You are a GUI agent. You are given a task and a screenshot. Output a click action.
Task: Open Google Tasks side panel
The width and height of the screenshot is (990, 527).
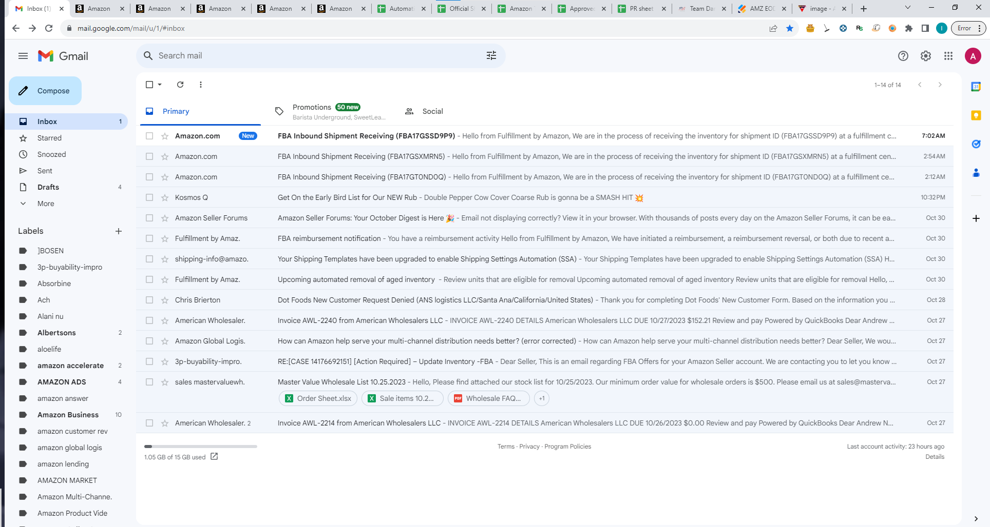[976, 144]
